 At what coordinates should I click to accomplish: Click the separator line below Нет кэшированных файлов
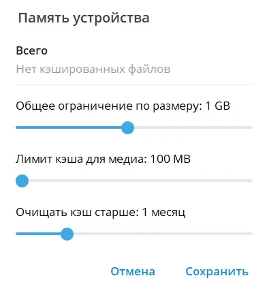(x=134, y=85)
